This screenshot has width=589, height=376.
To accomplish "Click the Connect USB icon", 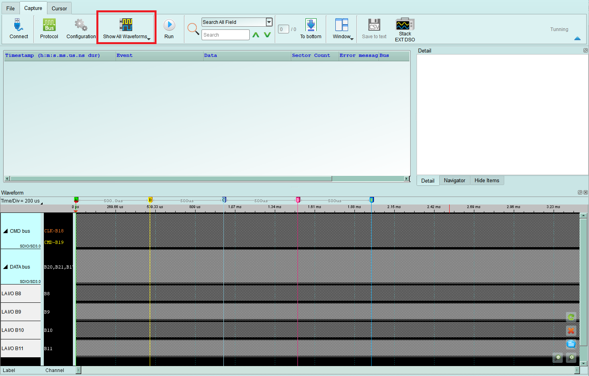I will click(19, 25).
